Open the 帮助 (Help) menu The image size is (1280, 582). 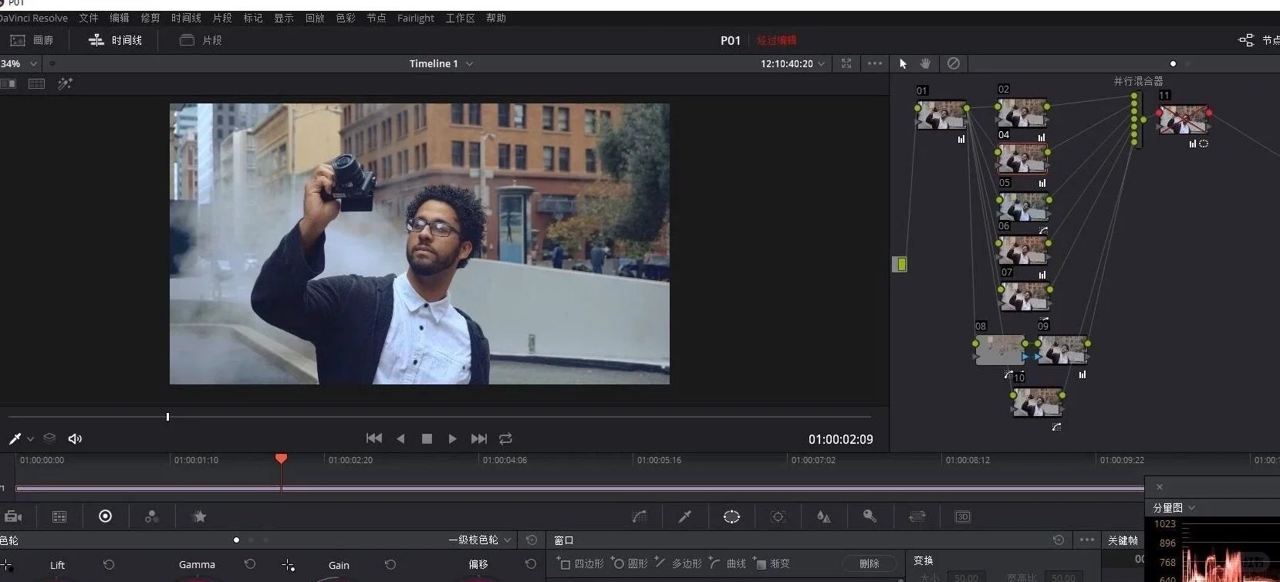[496, 18]
